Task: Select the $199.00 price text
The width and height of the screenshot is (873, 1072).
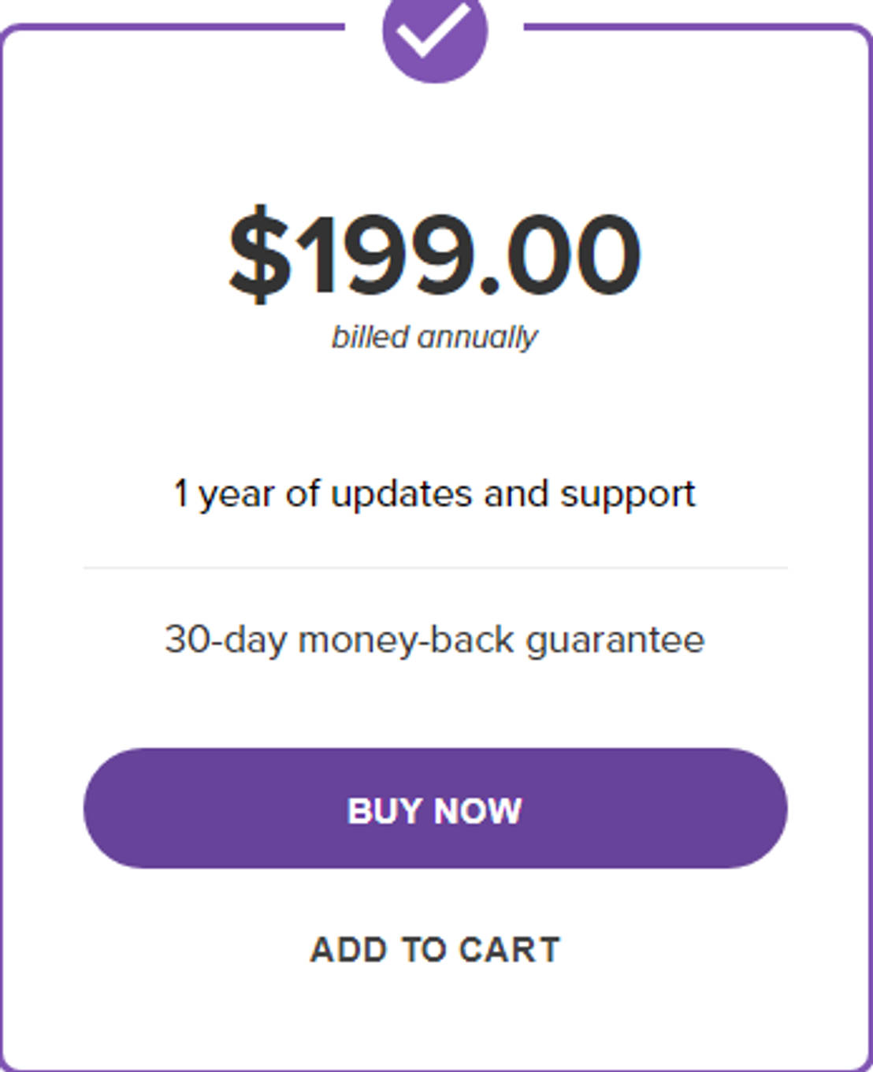Action: click(435, 254)
